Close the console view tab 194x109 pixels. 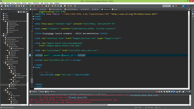pos(56,92)
